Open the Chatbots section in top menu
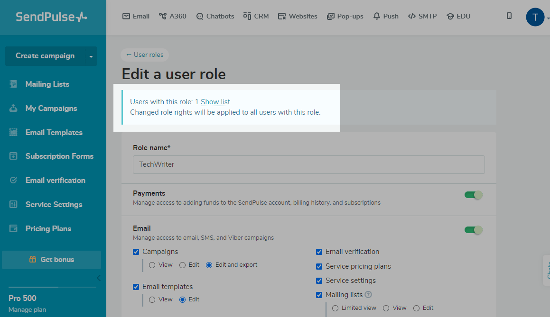Image resolution: width=550 pixels, height=317 pixels. (x=215, y=16)
